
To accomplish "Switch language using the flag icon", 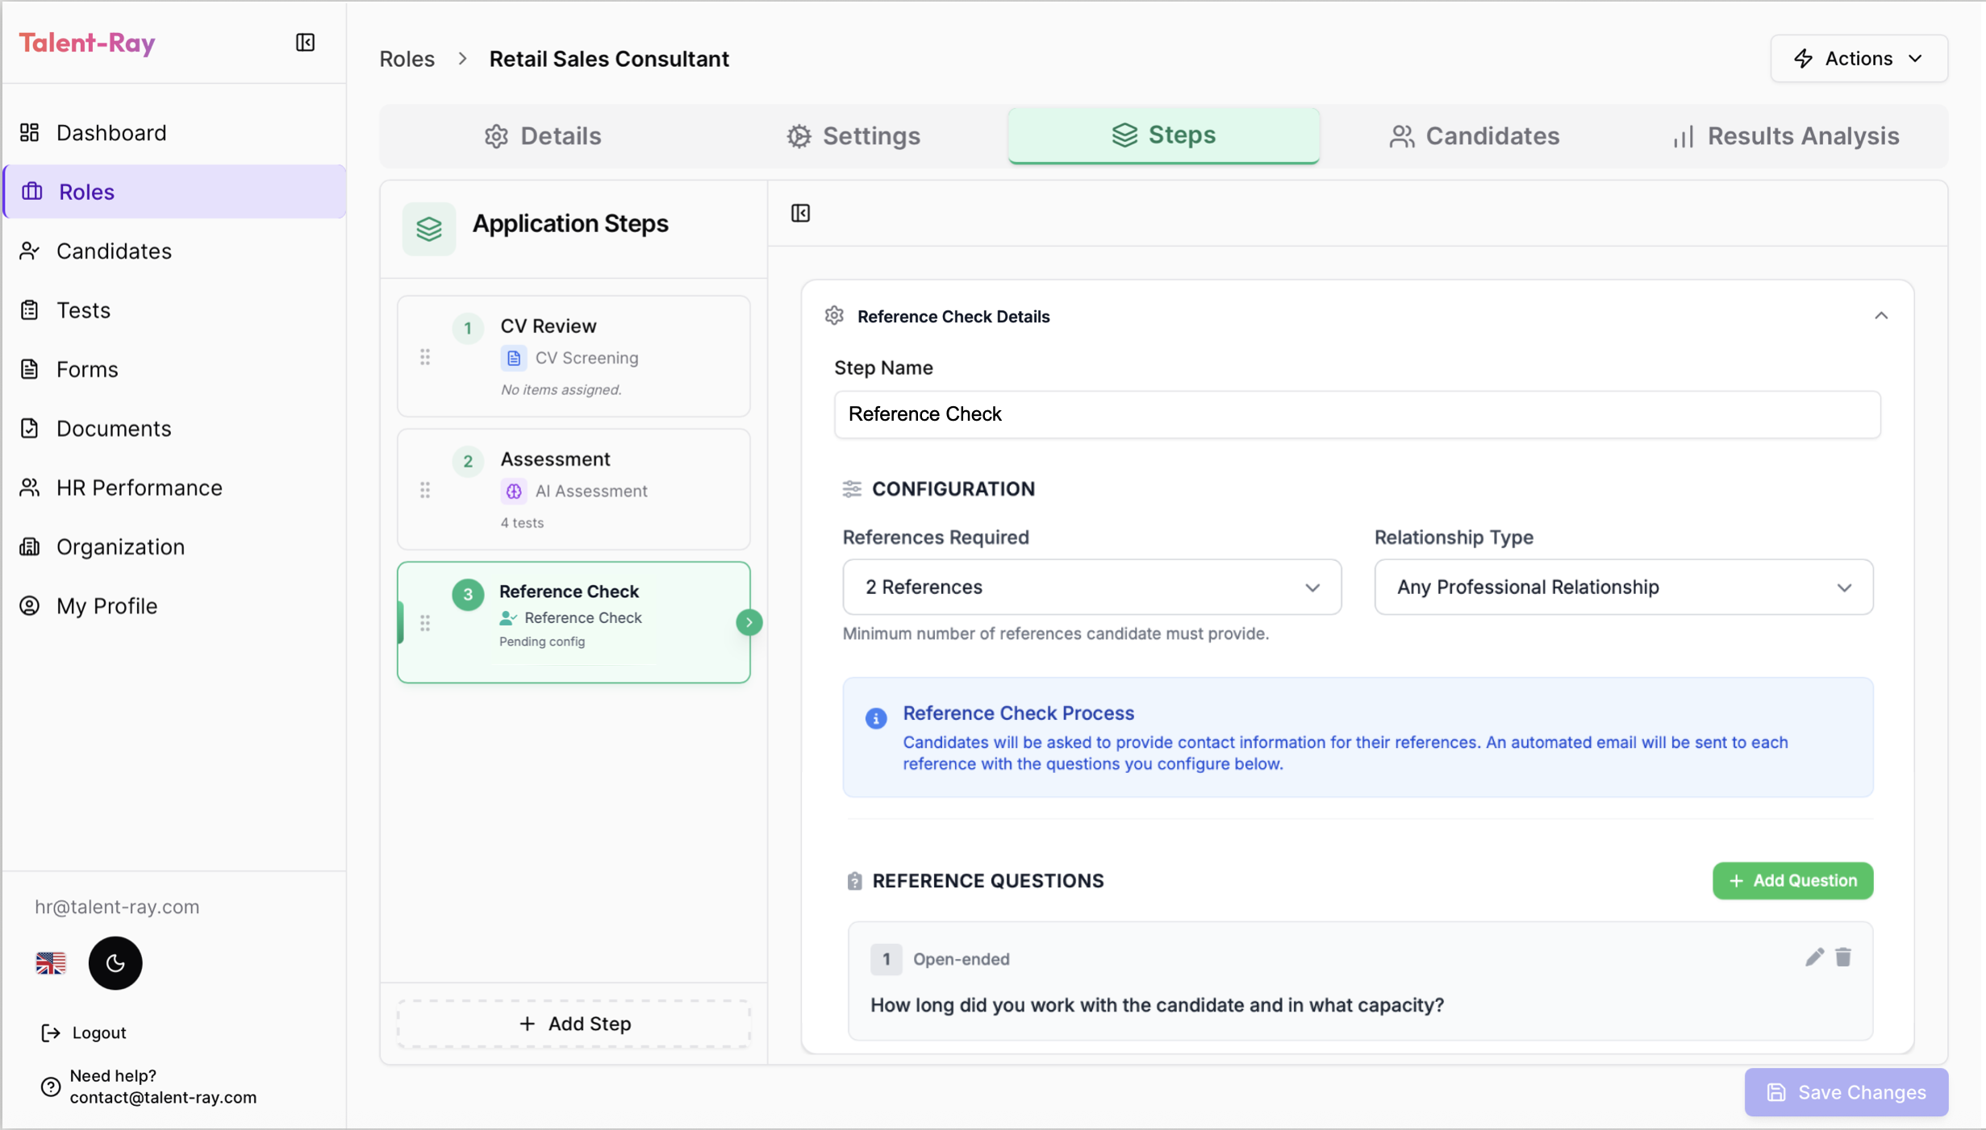I will point(51,963).
